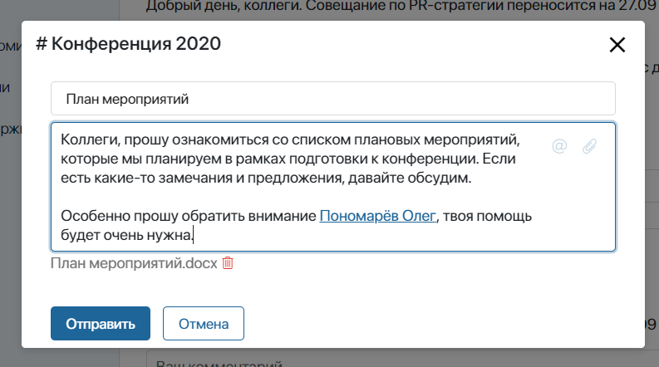659x367 pixels.
Task: Click the background post about PR-стратегии meeting
Action: 402,7
